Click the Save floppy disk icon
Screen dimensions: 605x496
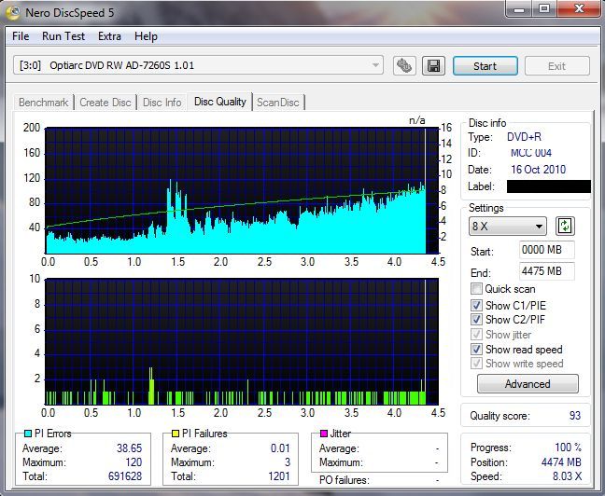pyautogui.click(x=434, y=66)
